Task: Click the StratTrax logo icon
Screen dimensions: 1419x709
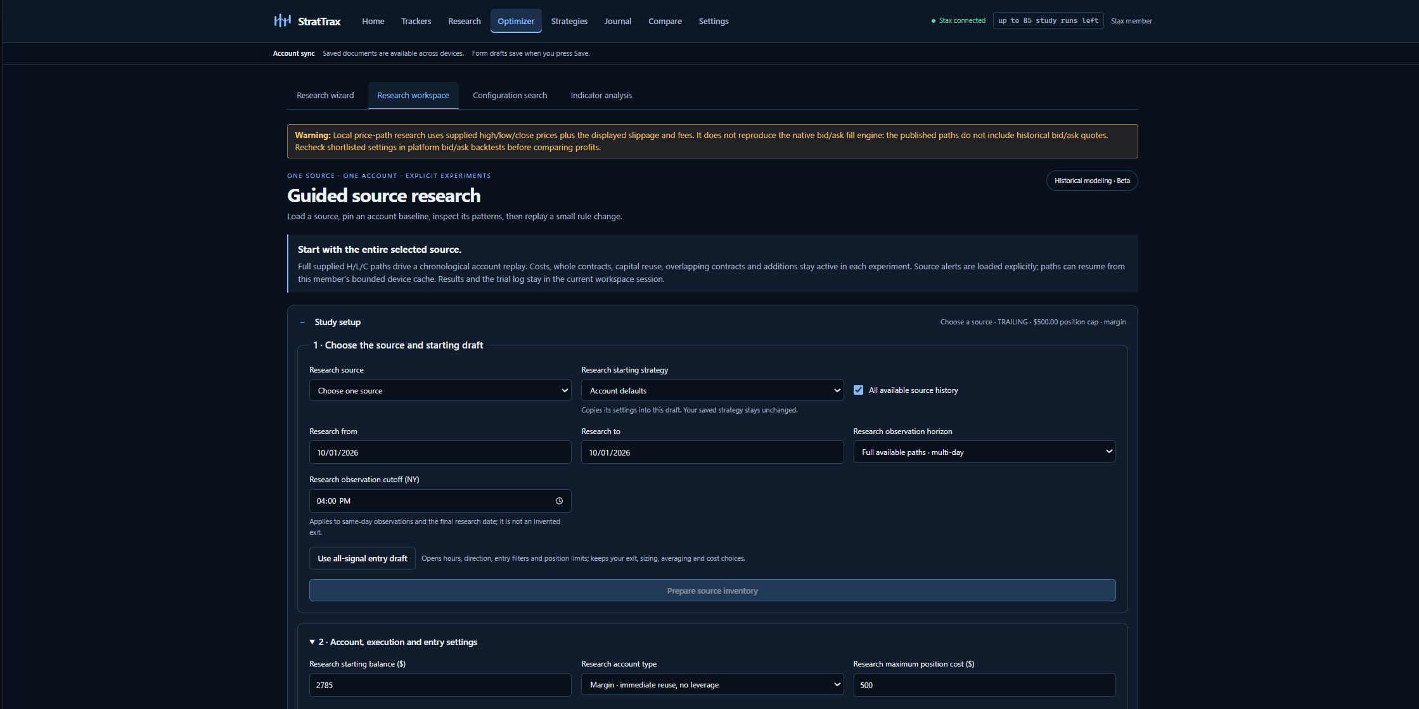Action: pyautogui.click(x=282, y=21)
